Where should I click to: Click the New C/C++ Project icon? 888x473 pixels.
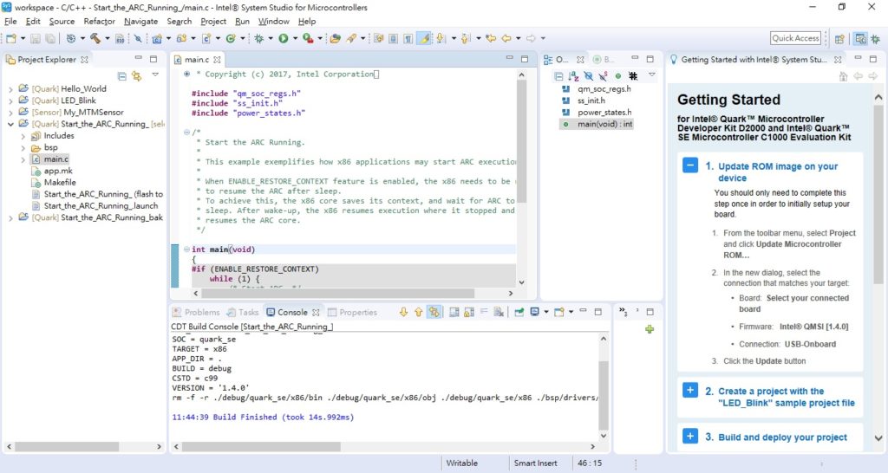[157, 38]
